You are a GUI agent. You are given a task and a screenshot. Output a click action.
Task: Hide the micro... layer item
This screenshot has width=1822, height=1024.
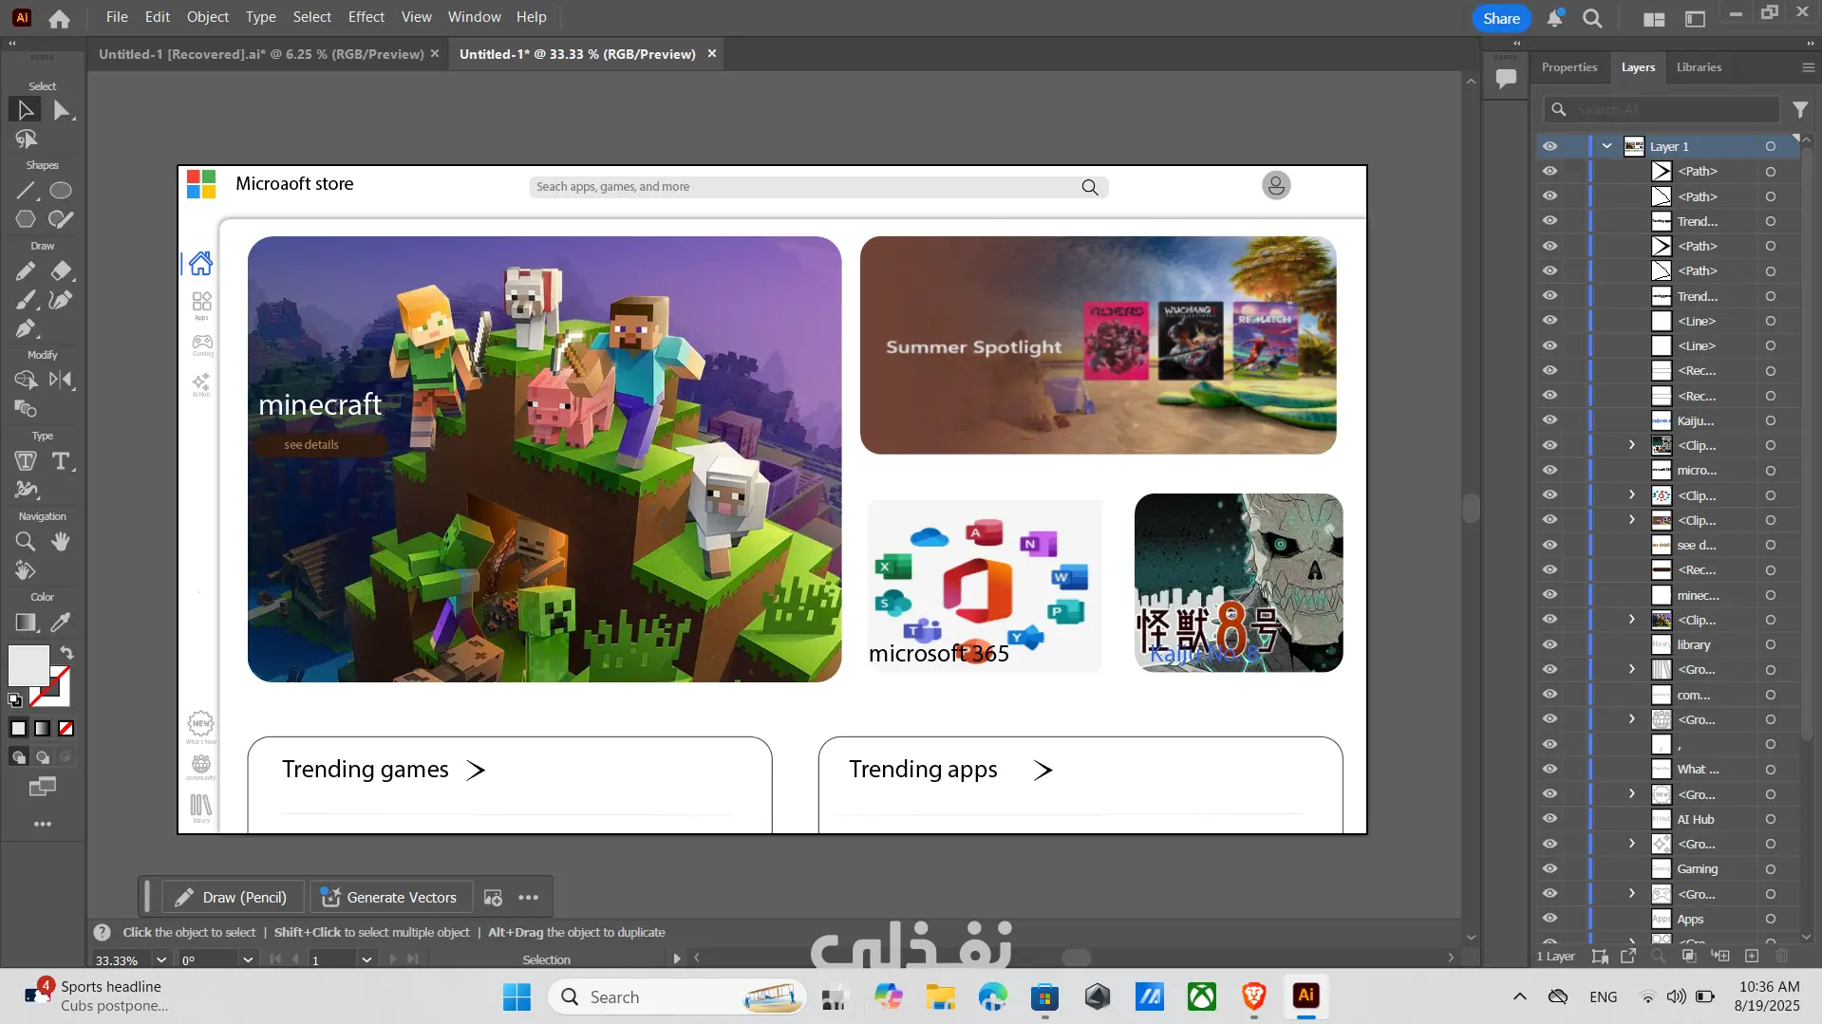[1550, 470]
